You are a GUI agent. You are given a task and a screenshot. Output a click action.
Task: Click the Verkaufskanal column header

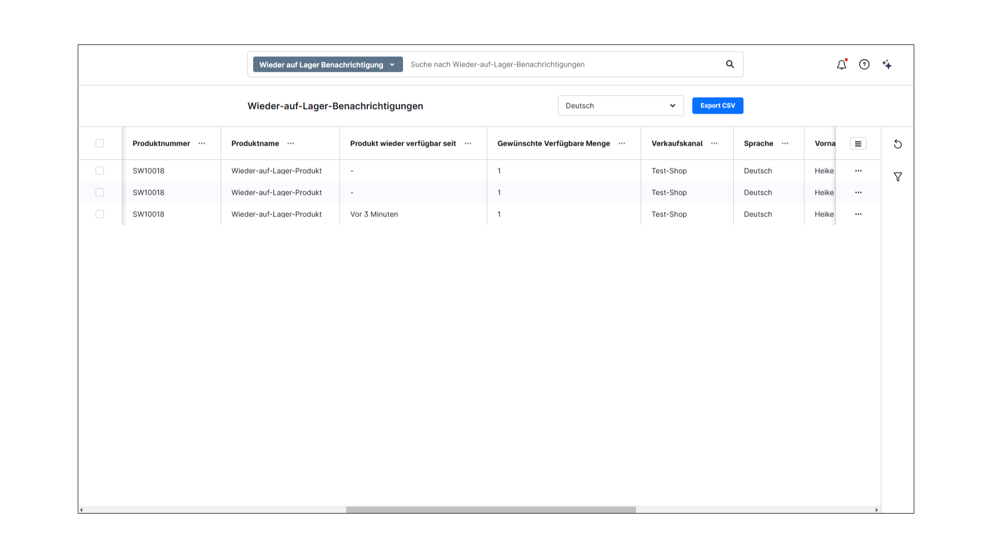[676, 144]
